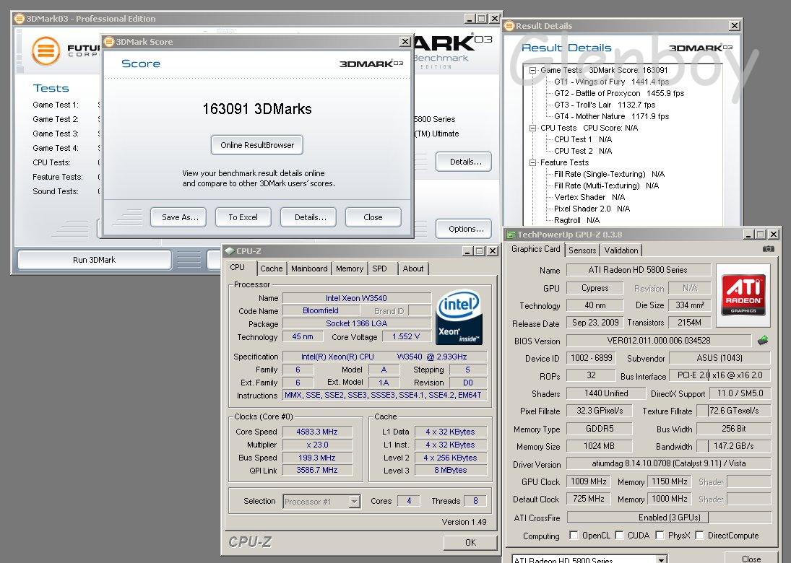This screenshot has width=791, height=563.
Task: Collapse the Feature Tests tree node
Action: coord(533,162)
